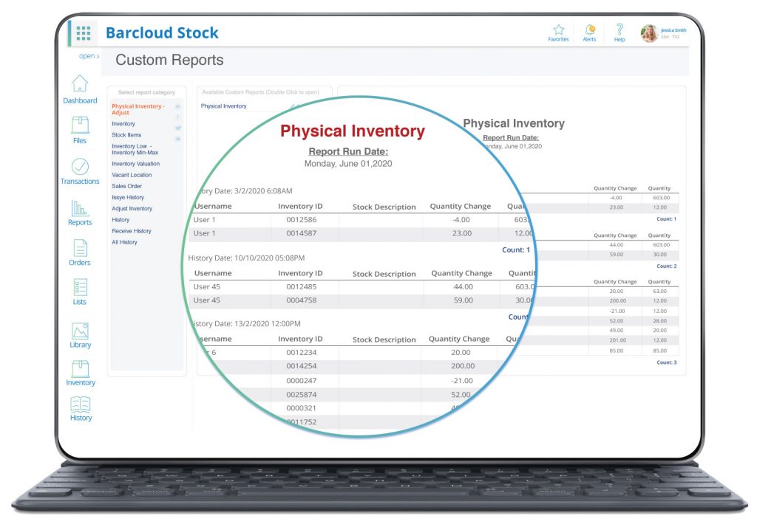This screenshot has height=524, width=757.
Task: Select the Inventory report category
Action: tap(123, 124)
